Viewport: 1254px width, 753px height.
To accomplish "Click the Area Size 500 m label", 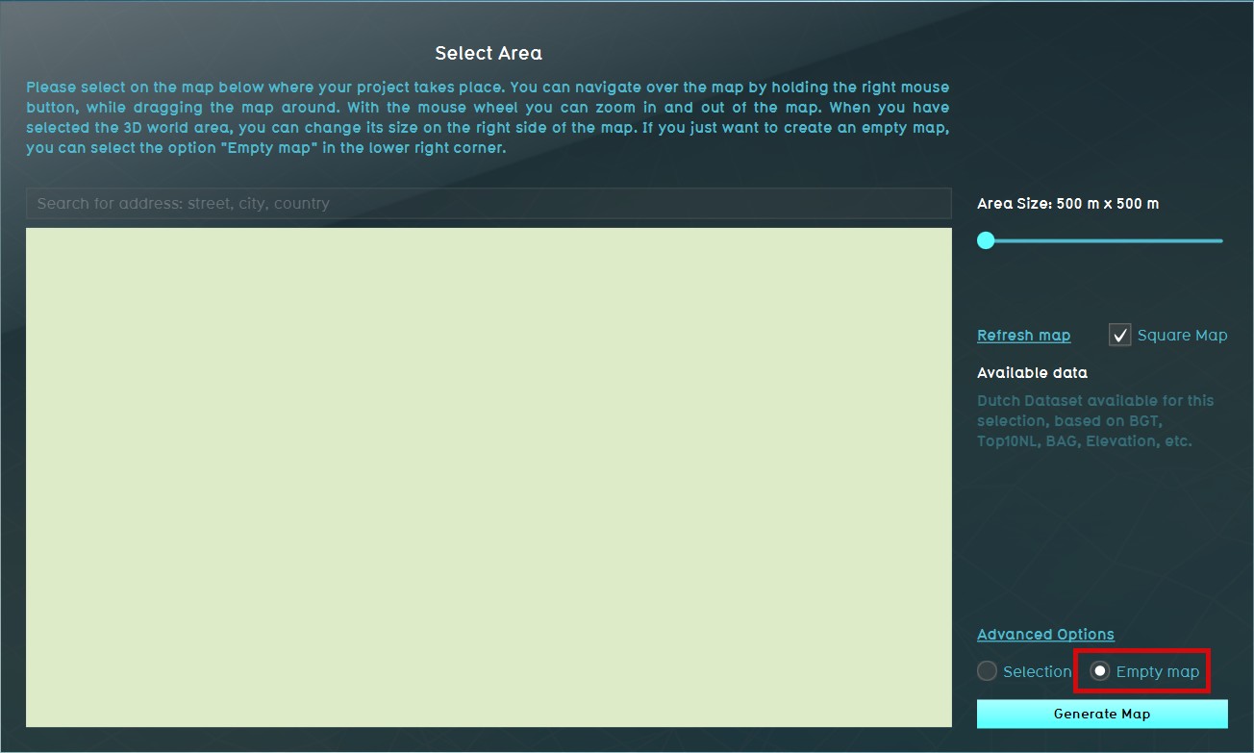I will tap(1067, 204).
